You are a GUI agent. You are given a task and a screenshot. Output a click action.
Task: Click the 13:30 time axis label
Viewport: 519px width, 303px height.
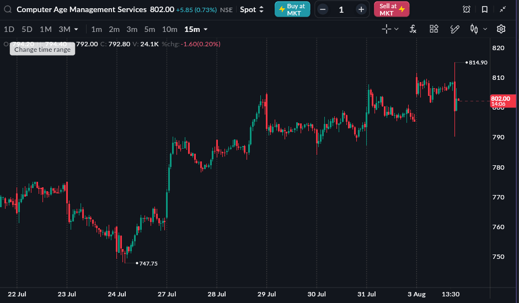pos(451,294)
